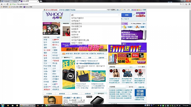Open the Nikon camera product image

[x=69, y=74]
